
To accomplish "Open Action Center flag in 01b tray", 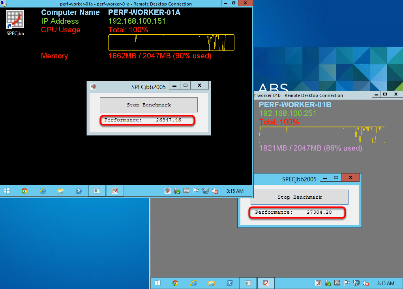I will tap(347, 283).
